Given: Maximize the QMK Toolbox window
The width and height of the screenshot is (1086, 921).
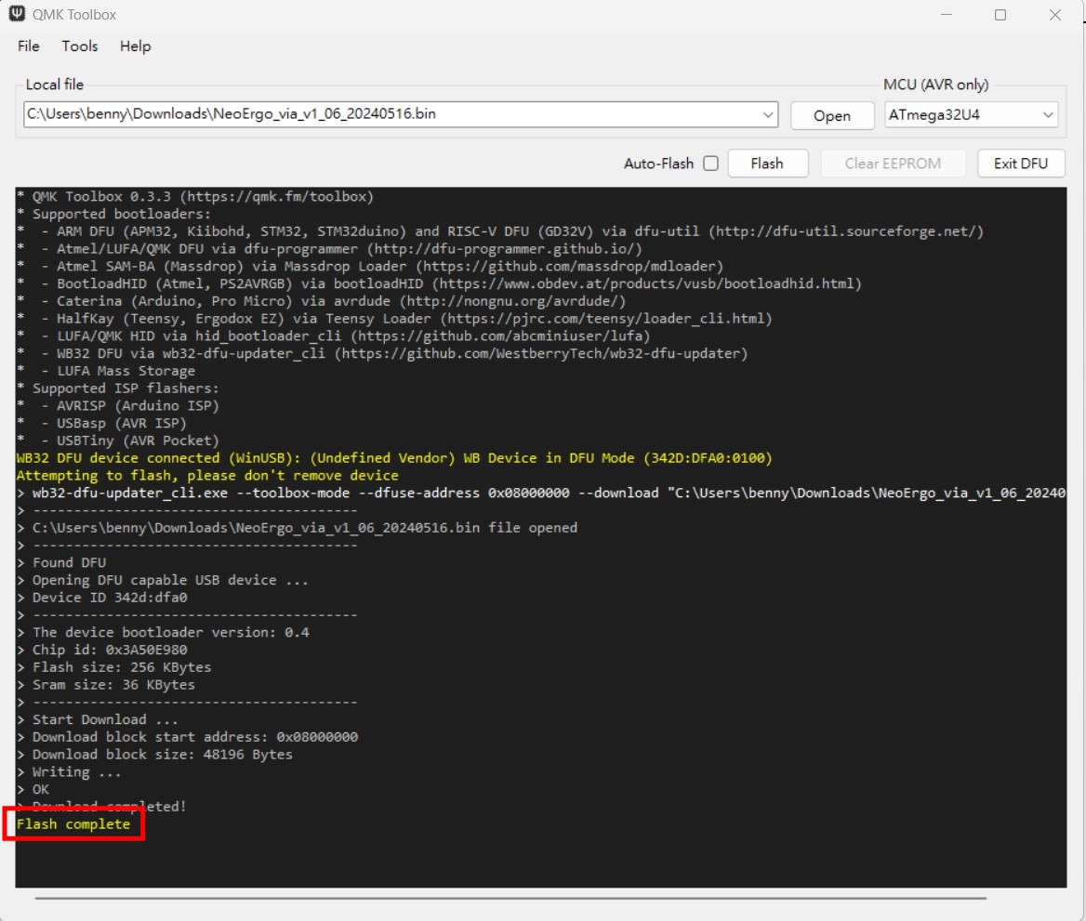Looking at the screenshot, I should tap(1000, 15).
